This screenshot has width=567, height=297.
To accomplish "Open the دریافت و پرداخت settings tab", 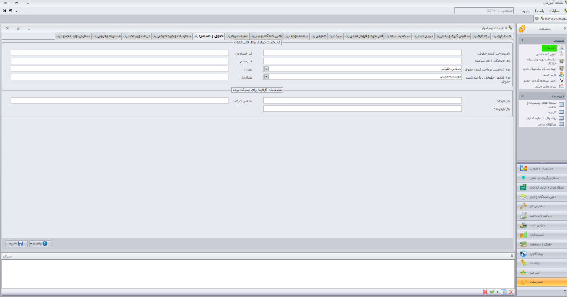I will pos(136,36).
